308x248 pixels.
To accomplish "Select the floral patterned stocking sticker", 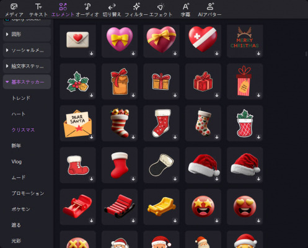I will coord(203,123).
